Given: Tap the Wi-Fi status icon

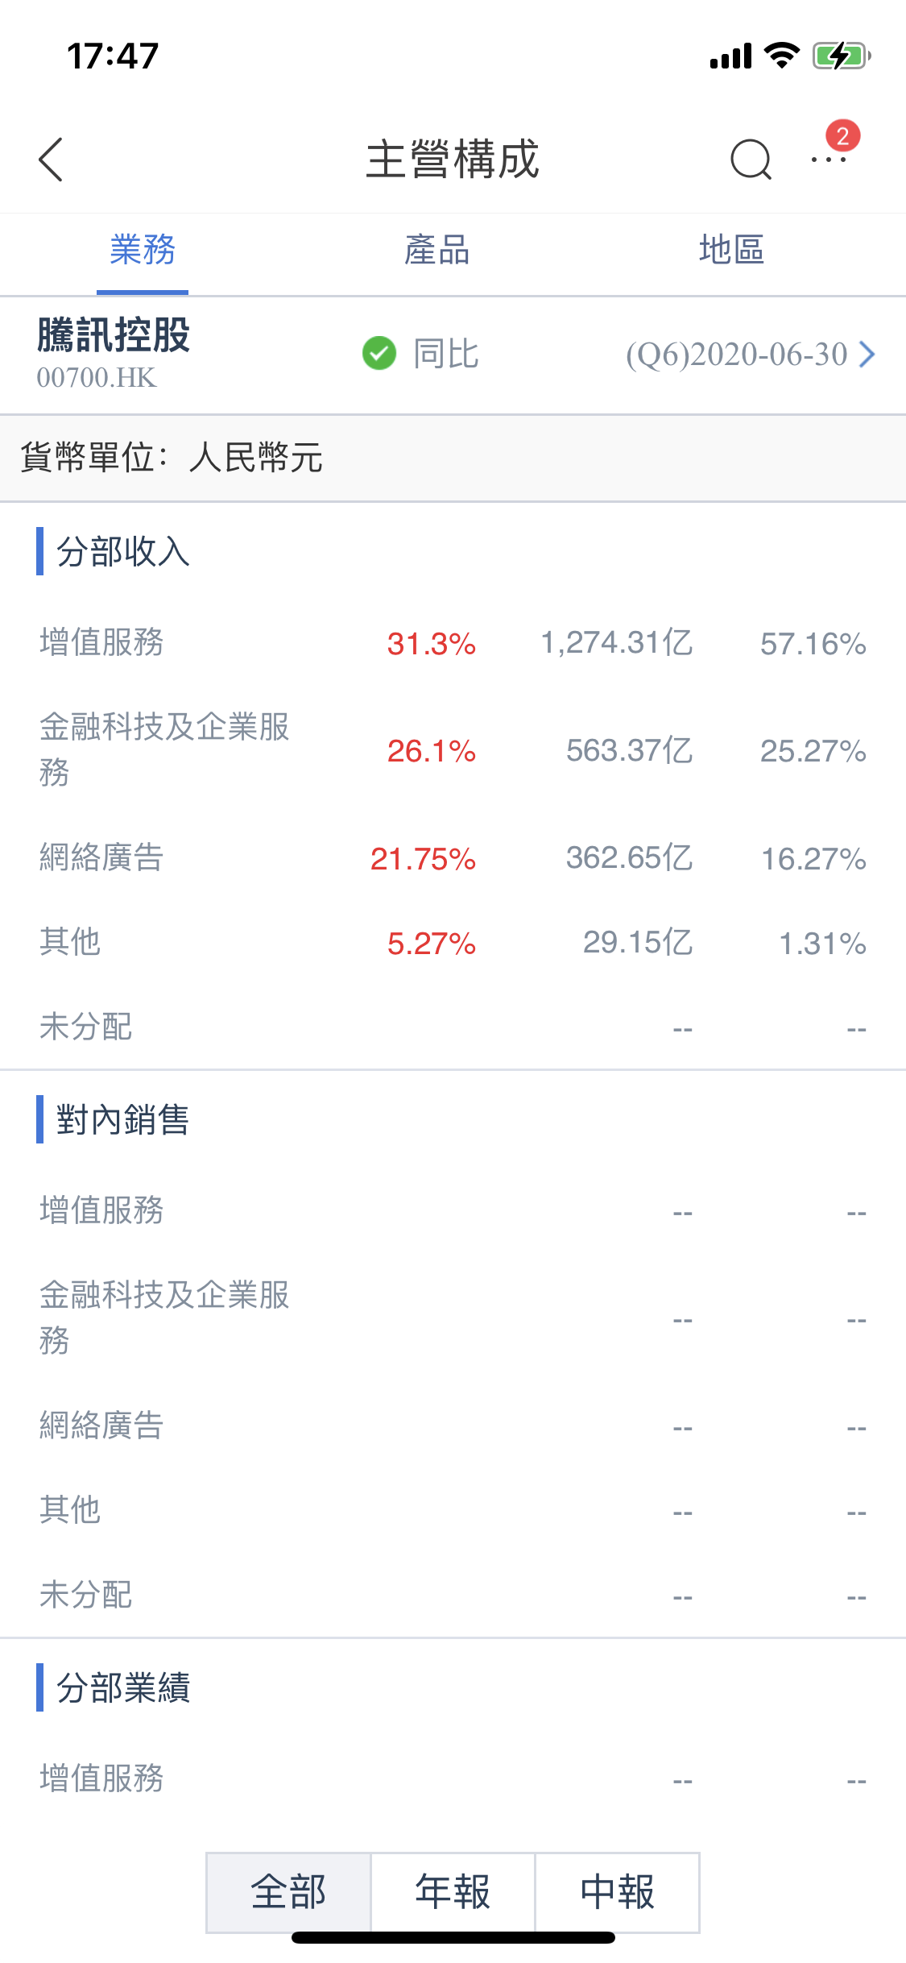Looking at the screenshot, I should 780,56.
